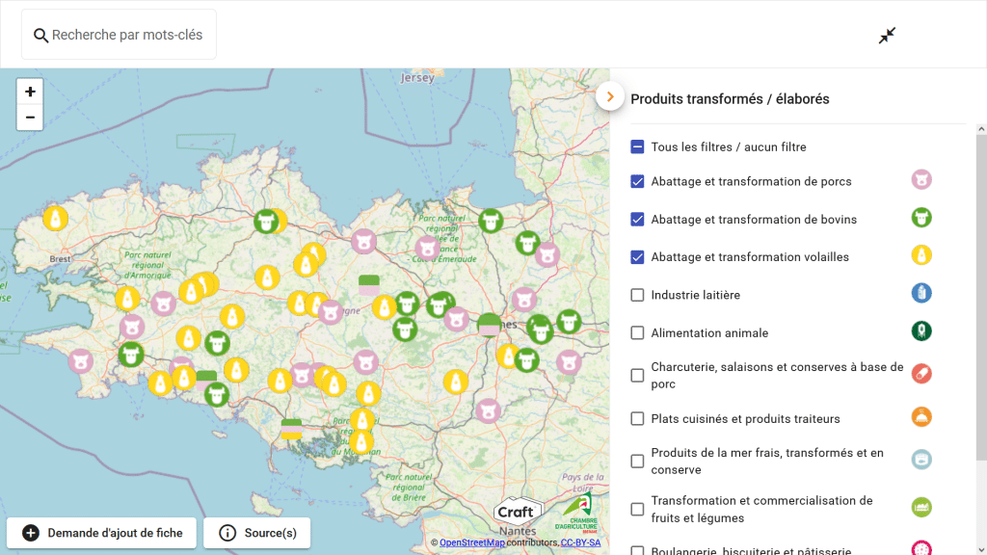Zoom out the map with the minus button
This screenshot has height=555, width=987.
30,118
